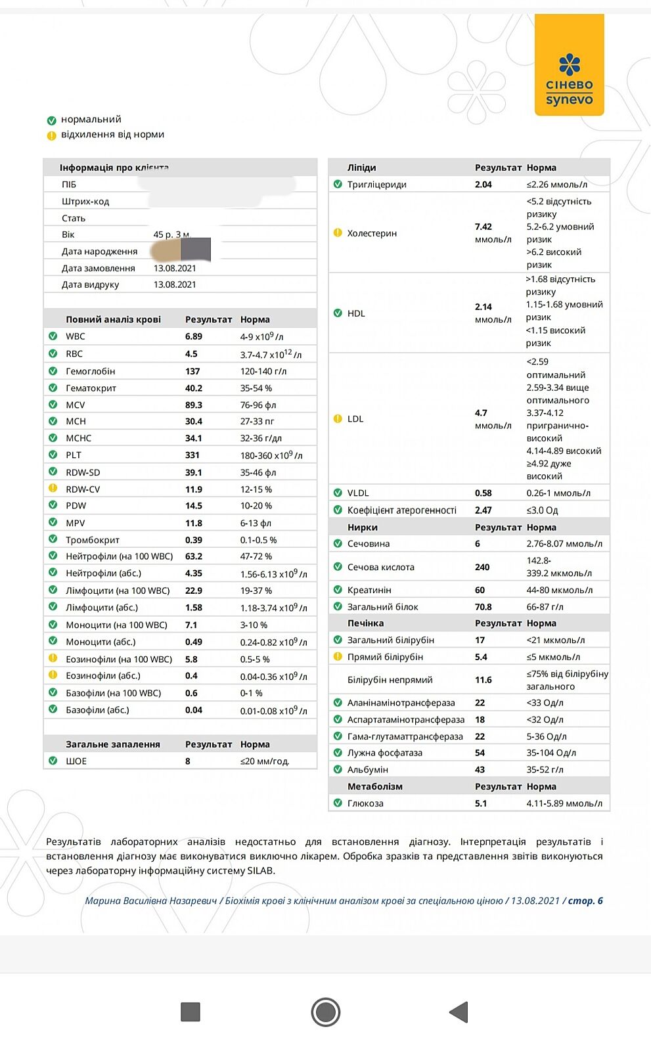Click the redacted date of birth swatch
651x1051 pixels.
pos(181,250)
